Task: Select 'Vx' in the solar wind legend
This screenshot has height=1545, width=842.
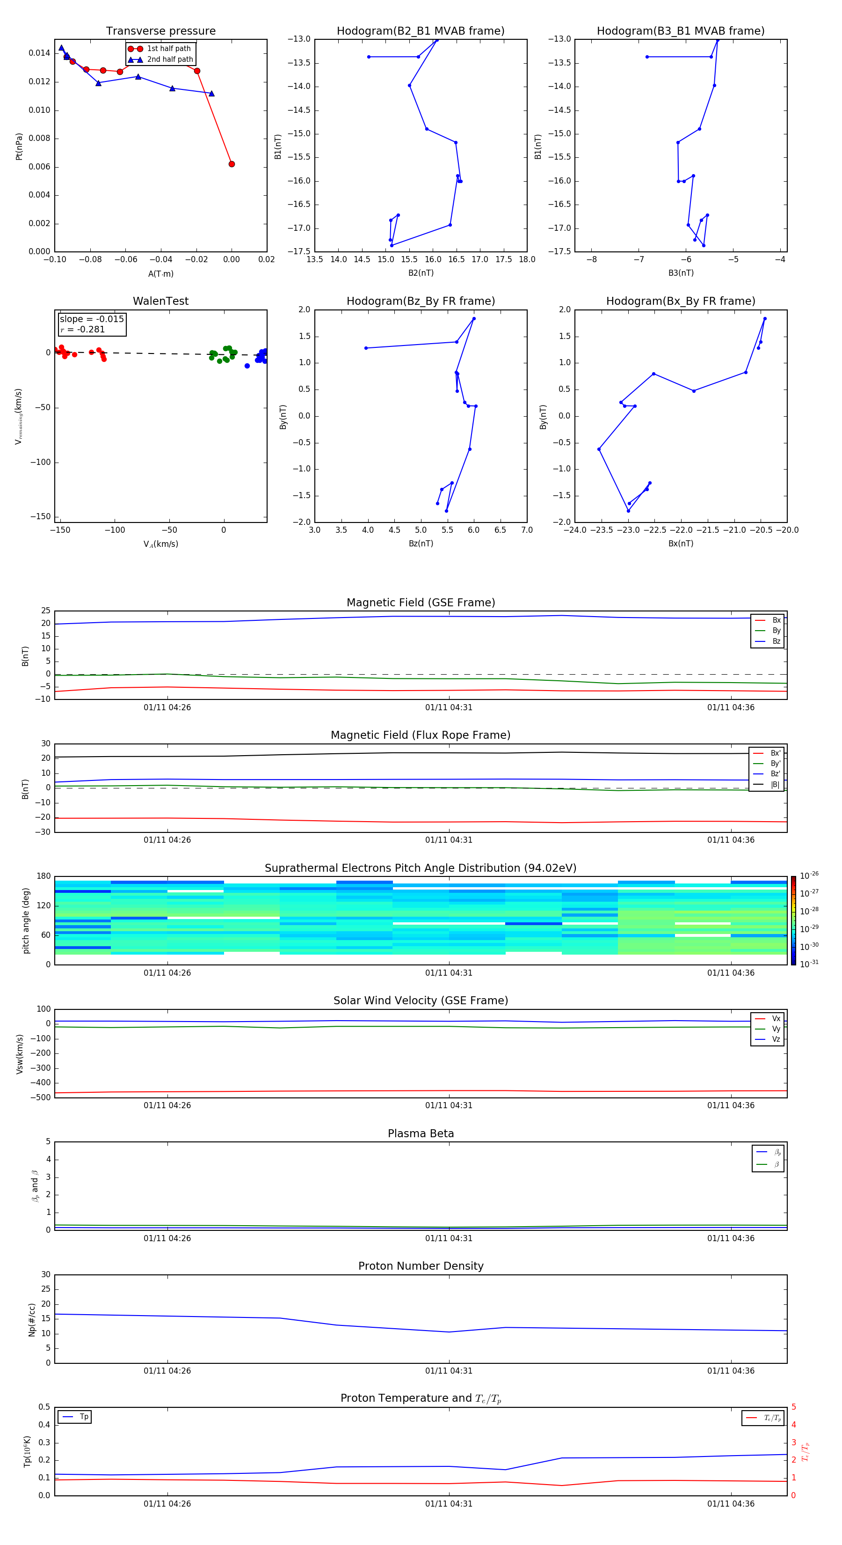Action: coord(768,1019)
